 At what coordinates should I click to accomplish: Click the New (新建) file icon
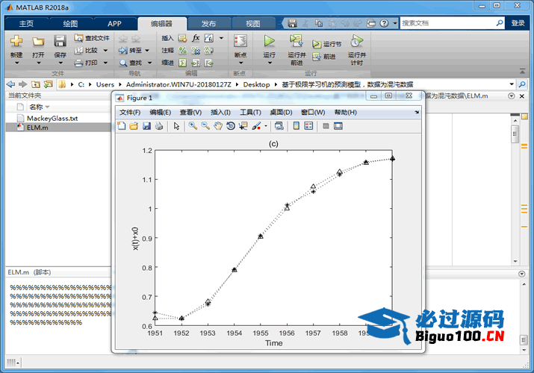pos(16,42)
